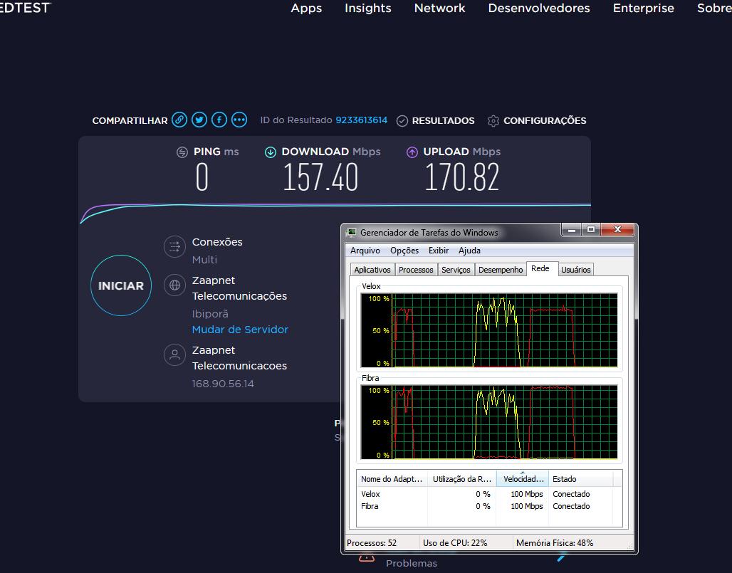Click the Ibiporã server location text
Viewport: 732px width, 573px height.
tap(210, 314)
